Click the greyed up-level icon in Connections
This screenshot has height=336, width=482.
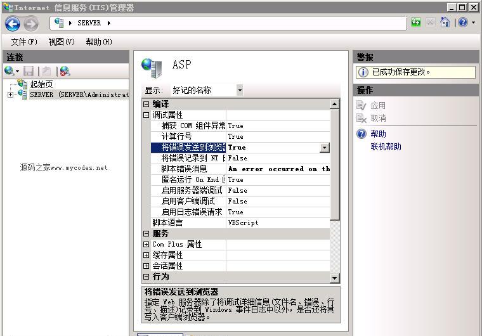47,71
